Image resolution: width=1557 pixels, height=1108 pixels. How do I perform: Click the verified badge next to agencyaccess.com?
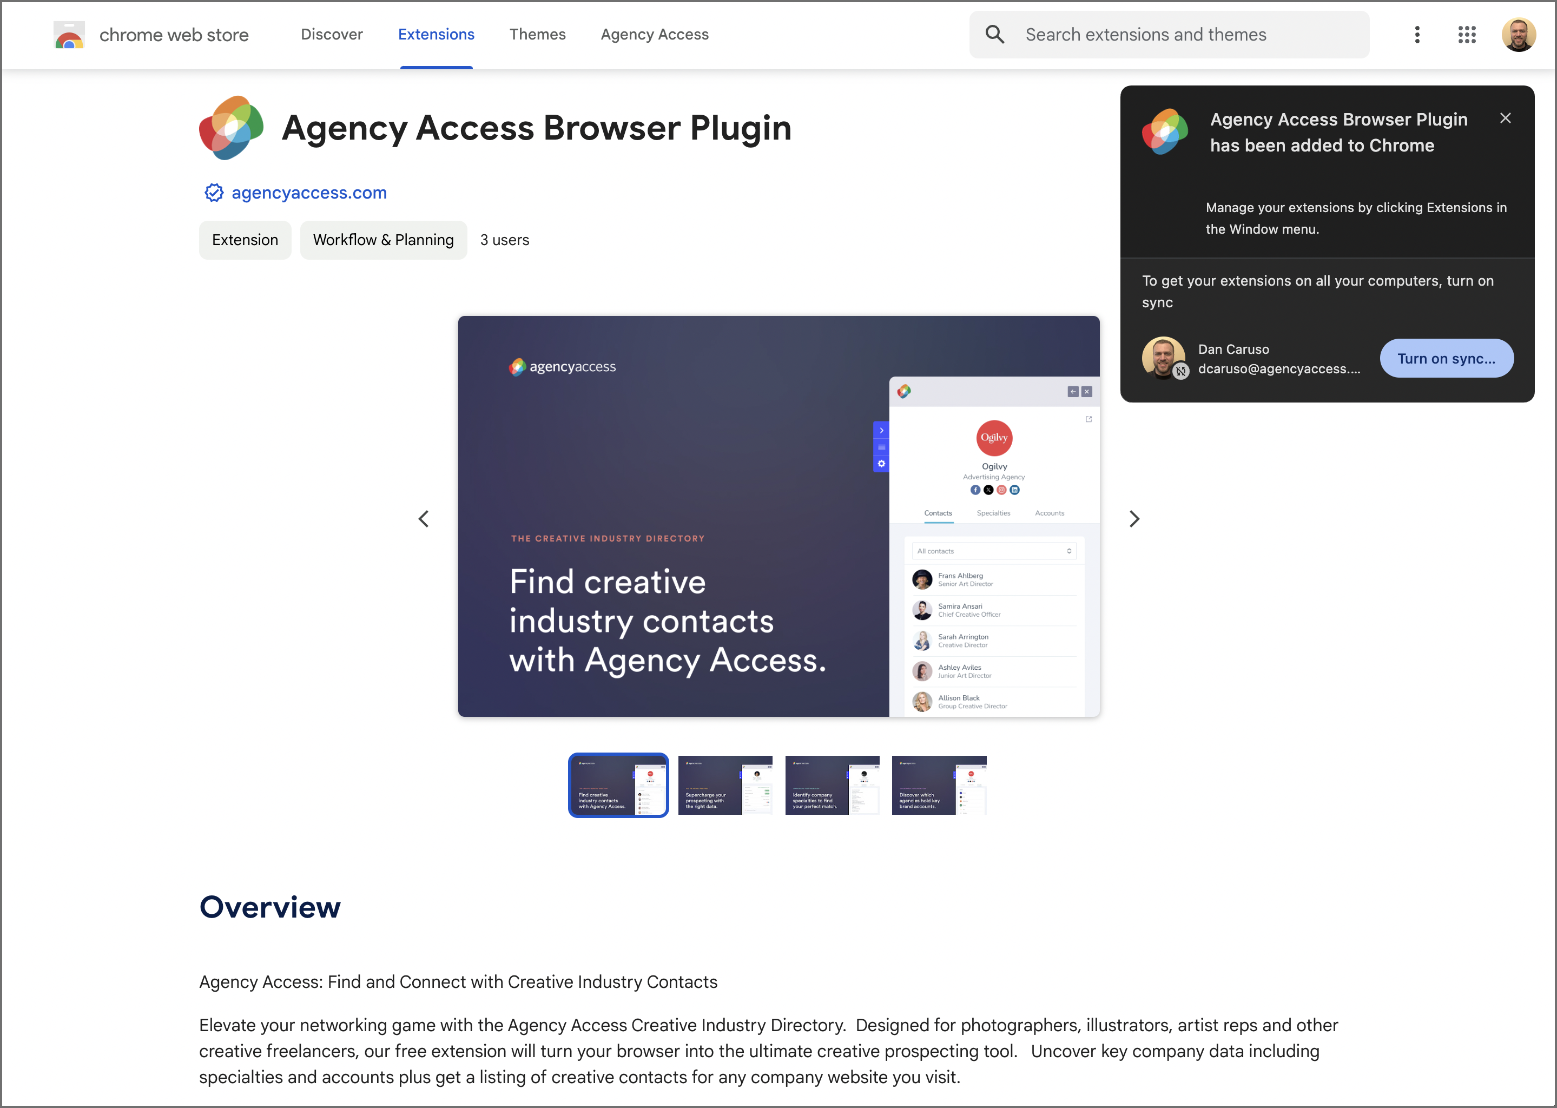pos(214,193)
